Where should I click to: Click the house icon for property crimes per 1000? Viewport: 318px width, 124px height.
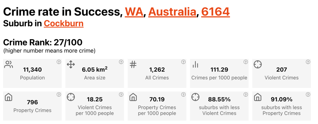133,97
